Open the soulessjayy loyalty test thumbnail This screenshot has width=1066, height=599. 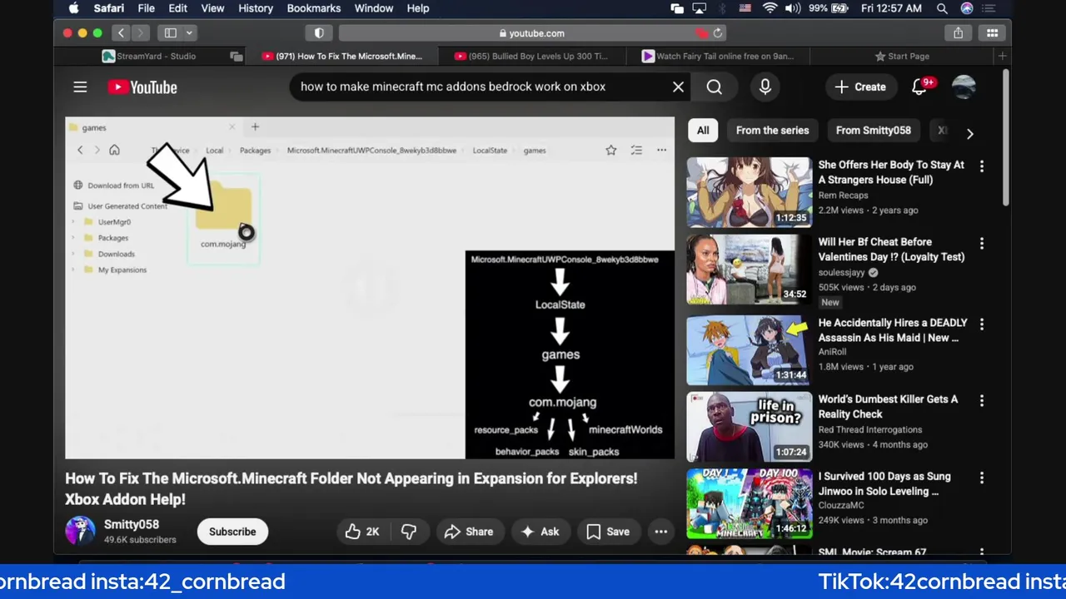click(749, 270)
